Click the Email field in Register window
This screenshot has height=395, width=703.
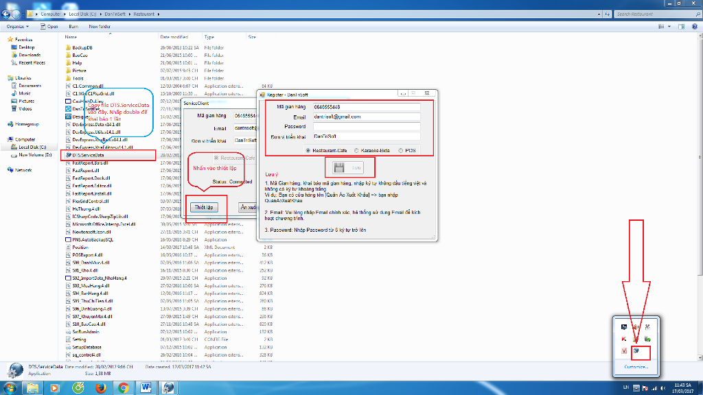click(x=367, y=117)
